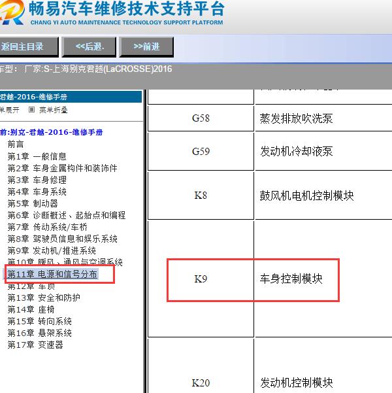Click the platform logo icon
Screen dimensions: 392x393
coord(12,12)
